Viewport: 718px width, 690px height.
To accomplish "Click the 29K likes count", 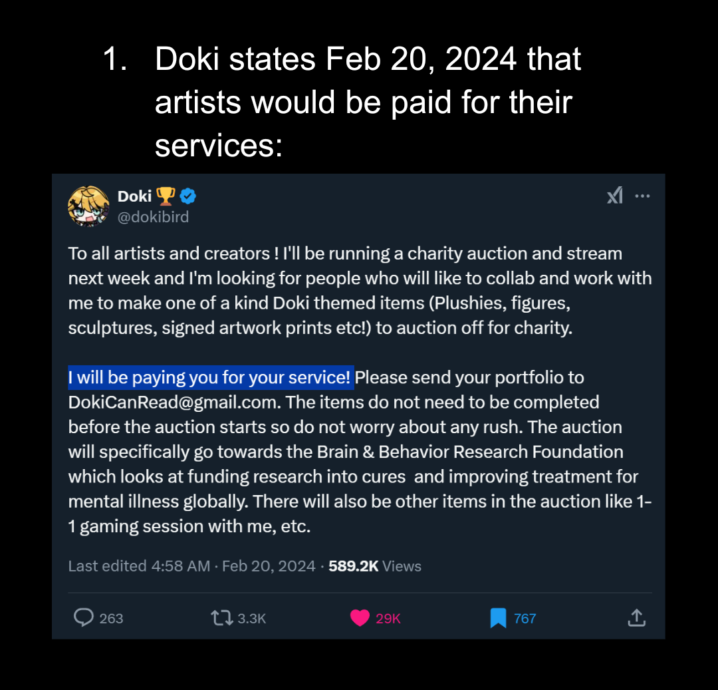I will click(x=388, y=618).
